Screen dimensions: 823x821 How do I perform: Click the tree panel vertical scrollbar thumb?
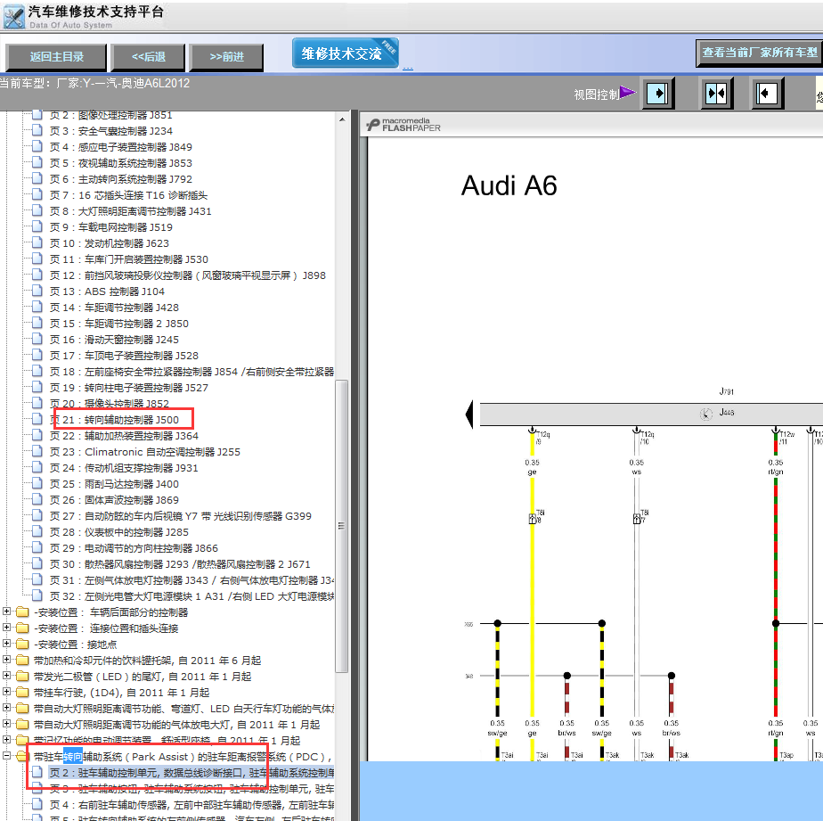(x=342, y=525)
